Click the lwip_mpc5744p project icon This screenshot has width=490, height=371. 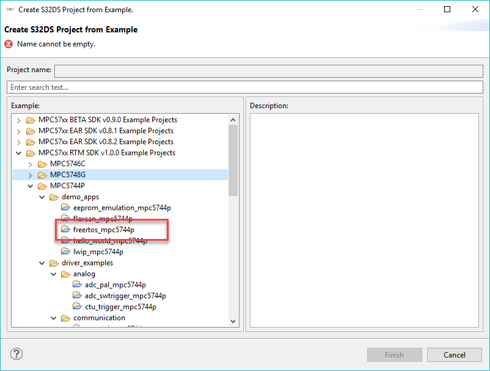tap(65, 251)
